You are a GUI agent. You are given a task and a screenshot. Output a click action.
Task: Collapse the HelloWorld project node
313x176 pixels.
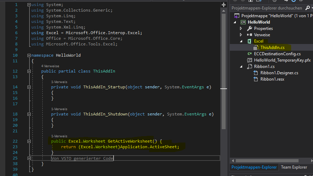(235, 22)
